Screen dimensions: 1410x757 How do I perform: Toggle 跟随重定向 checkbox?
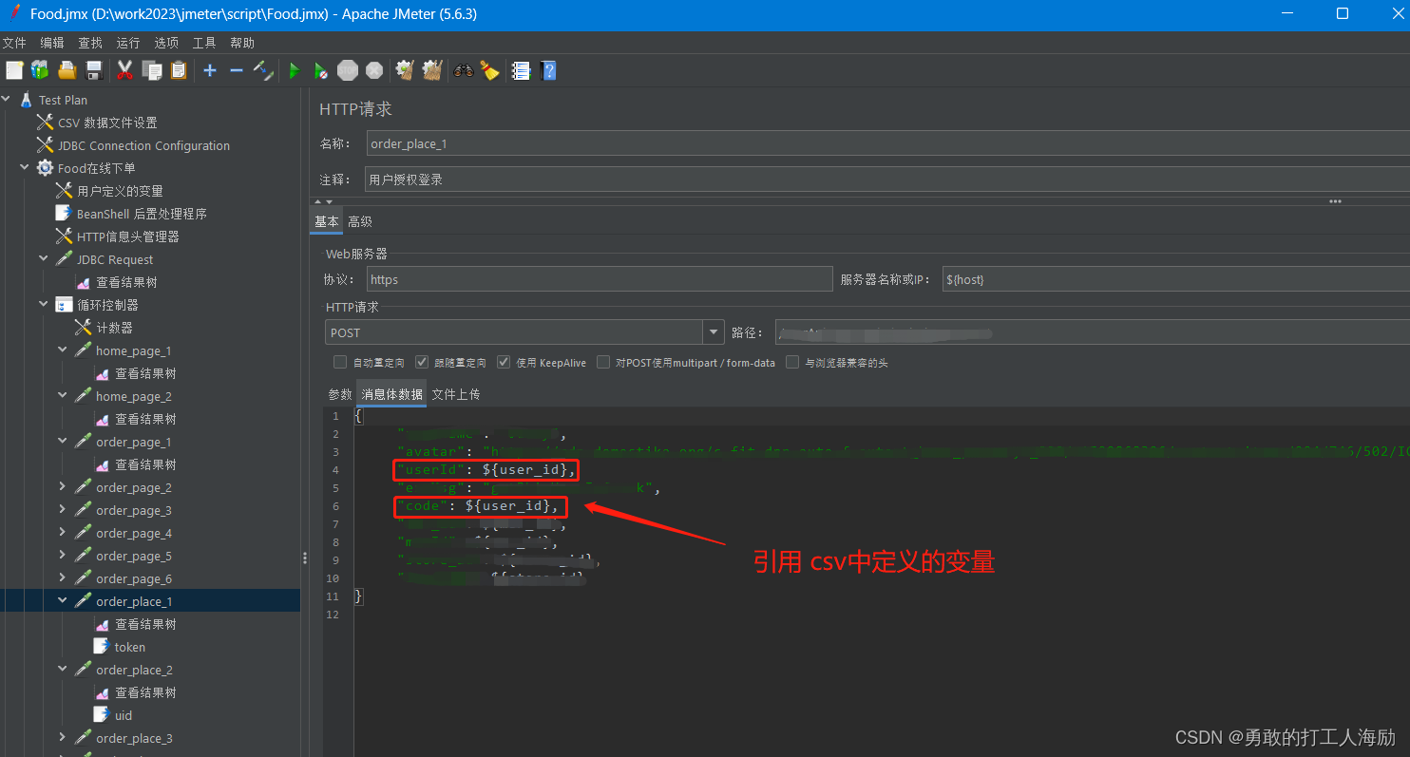[x=422, y=362]
